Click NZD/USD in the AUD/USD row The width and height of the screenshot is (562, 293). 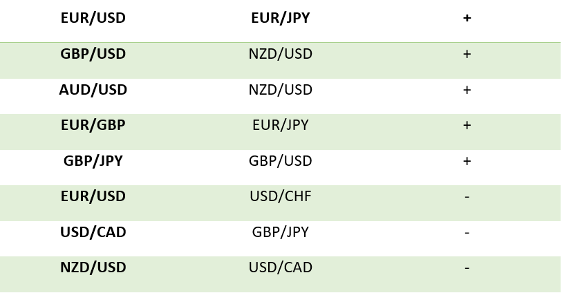coord(280,90)
